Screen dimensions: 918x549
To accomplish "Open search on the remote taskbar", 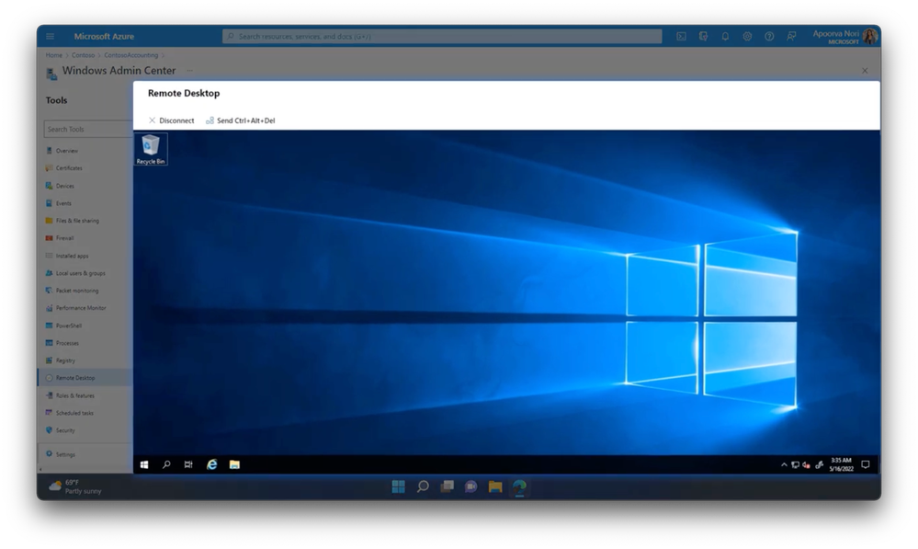I will pos(166,464).
